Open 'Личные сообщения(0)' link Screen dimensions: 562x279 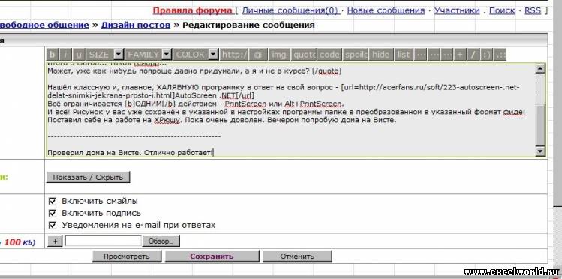(x=290, y=10)
